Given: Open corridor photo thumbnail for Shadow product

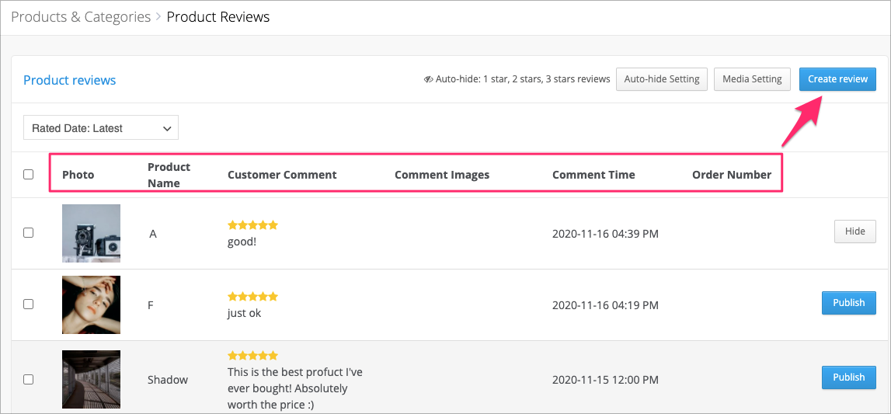Looking at the screenshot, I should (x=92, y=379).
